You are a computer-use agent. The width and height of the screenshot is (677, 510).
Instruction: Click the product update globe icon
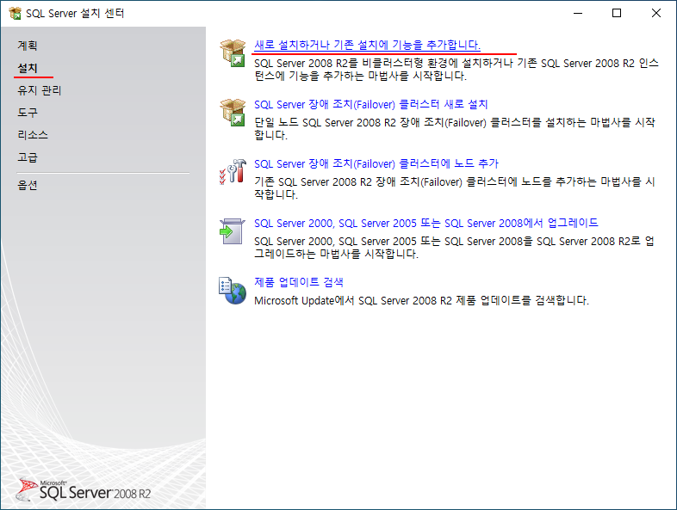[x=233, y=290]
